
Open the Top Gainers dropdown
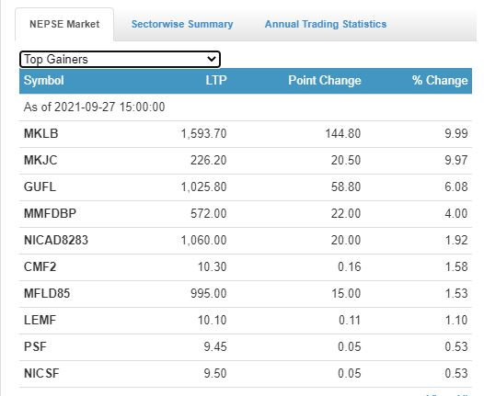(120, 59)
